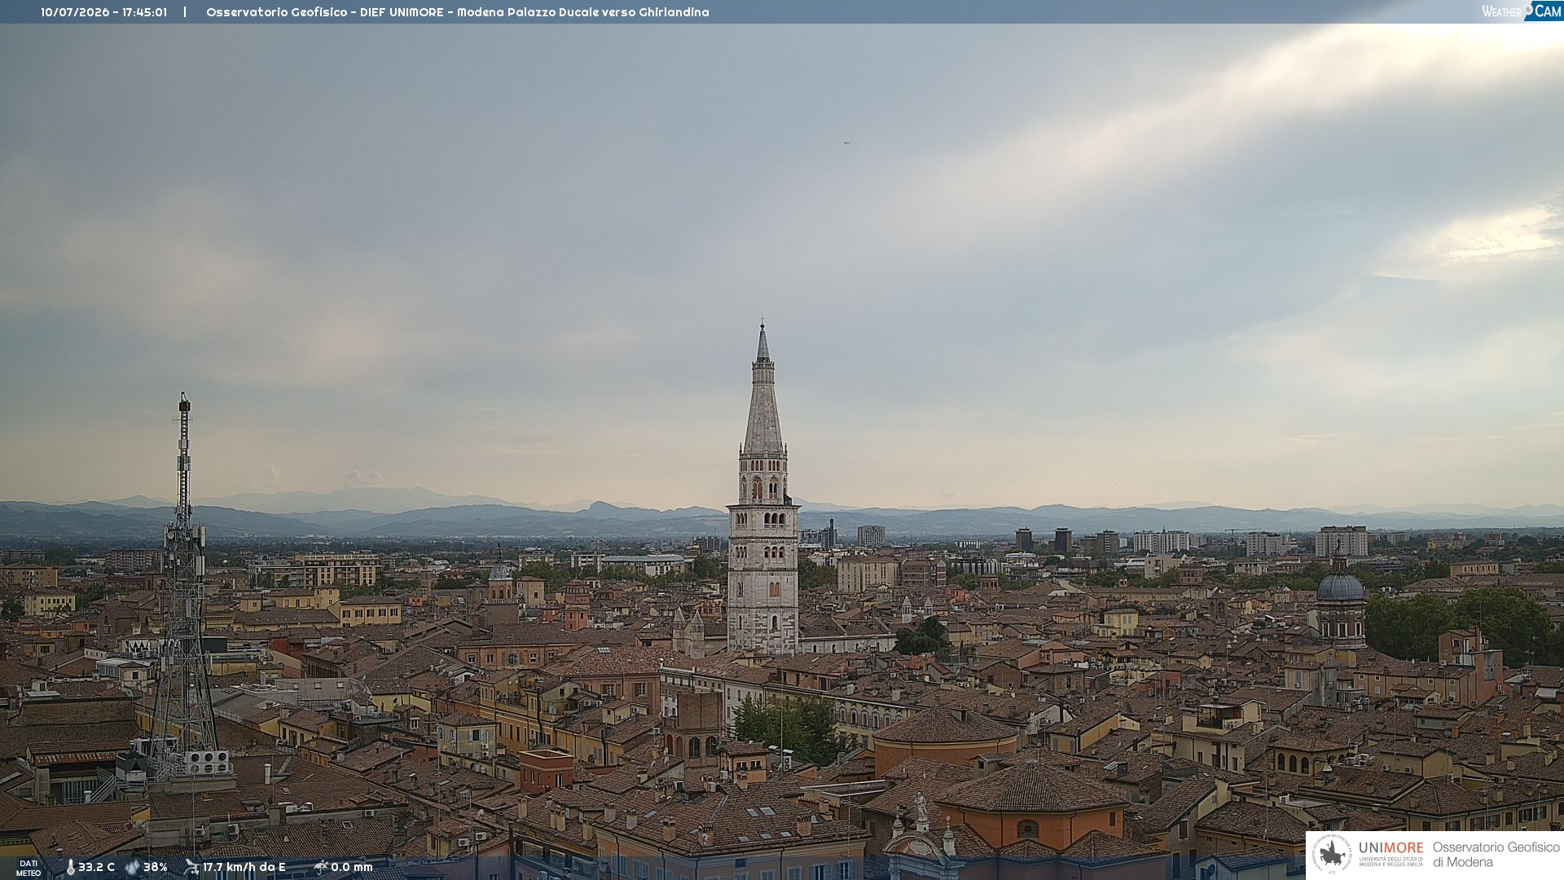Screen dimensions: 1564x880
Task: Click the thermometer temperature icon
Action: coord(70,867)
